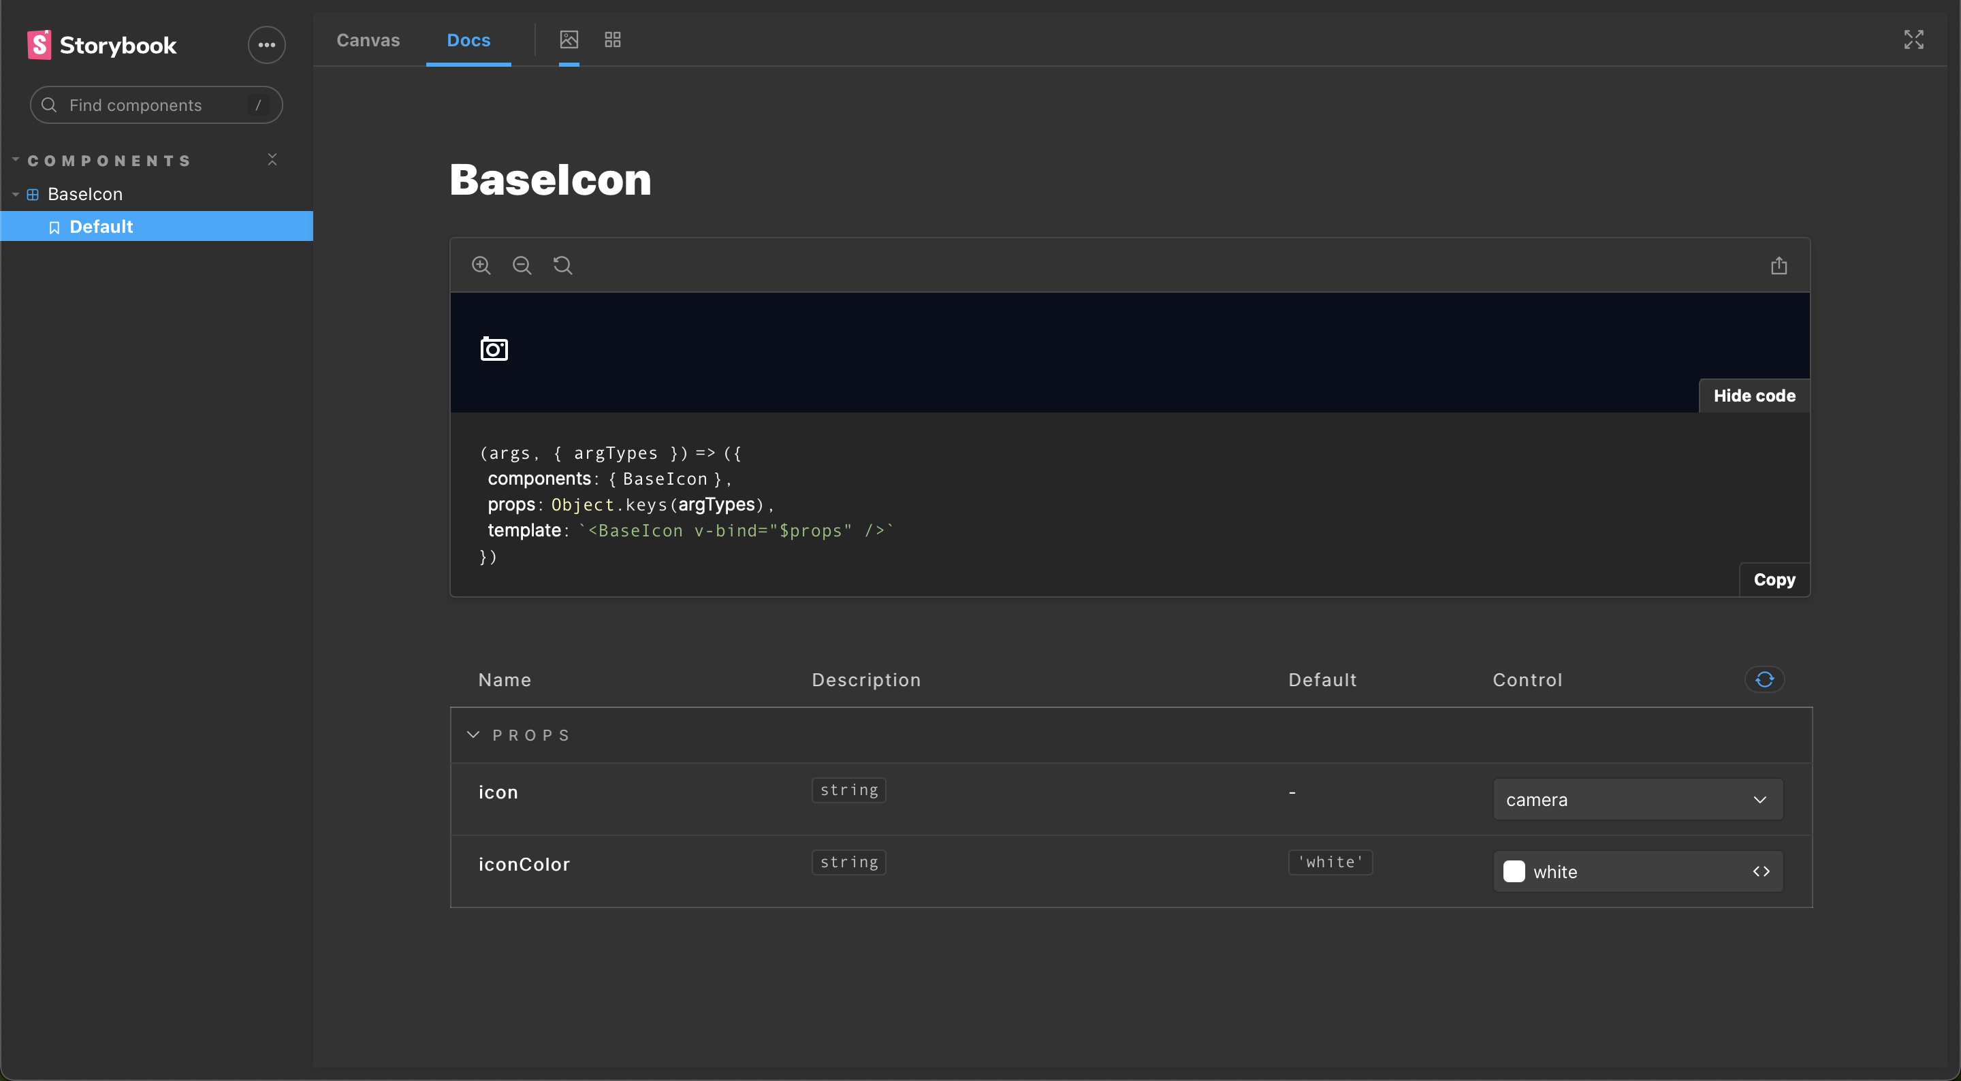Reset controls with the refresh icon
1961x1081 pixels.
click(1764, 679)
